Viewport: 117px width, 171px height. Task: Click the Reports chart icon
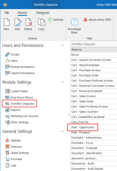(8, 110)
